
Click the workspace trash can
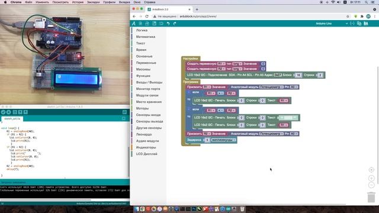(x=371, y=197)
